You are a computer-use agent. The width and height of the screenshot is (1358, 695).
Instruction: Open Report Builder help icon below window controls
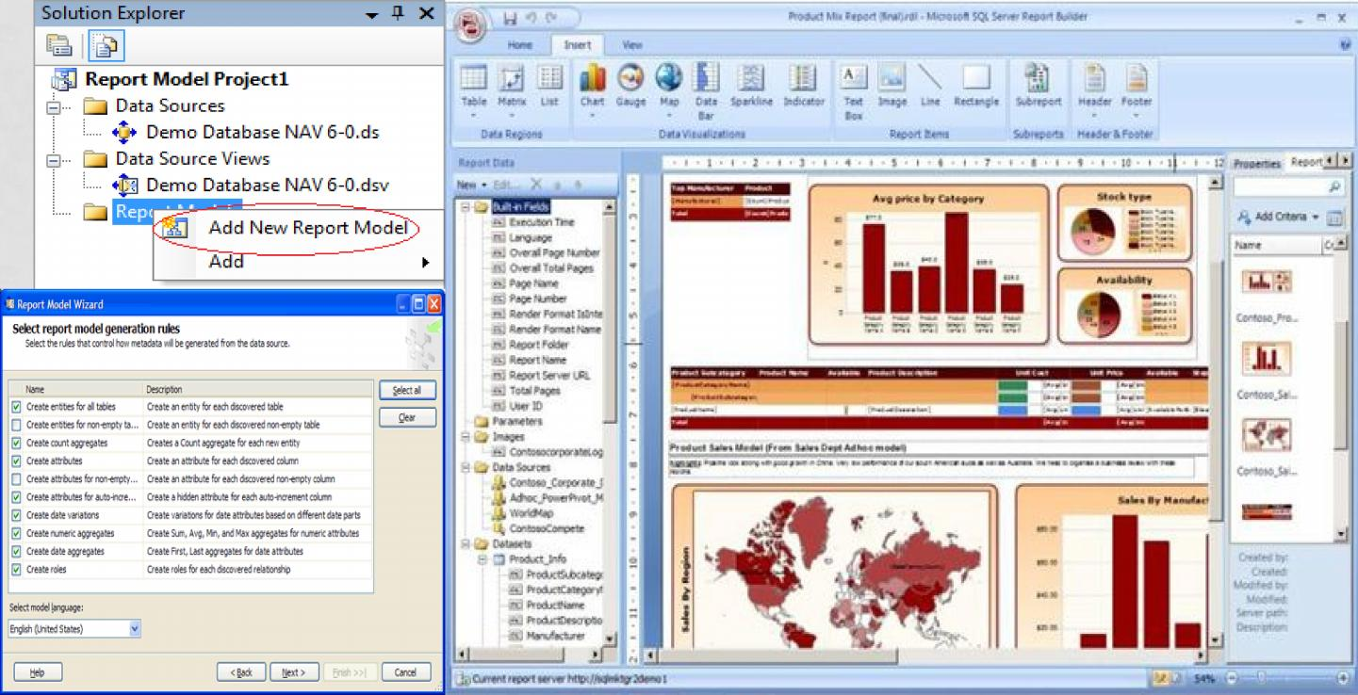(1345, 44)
